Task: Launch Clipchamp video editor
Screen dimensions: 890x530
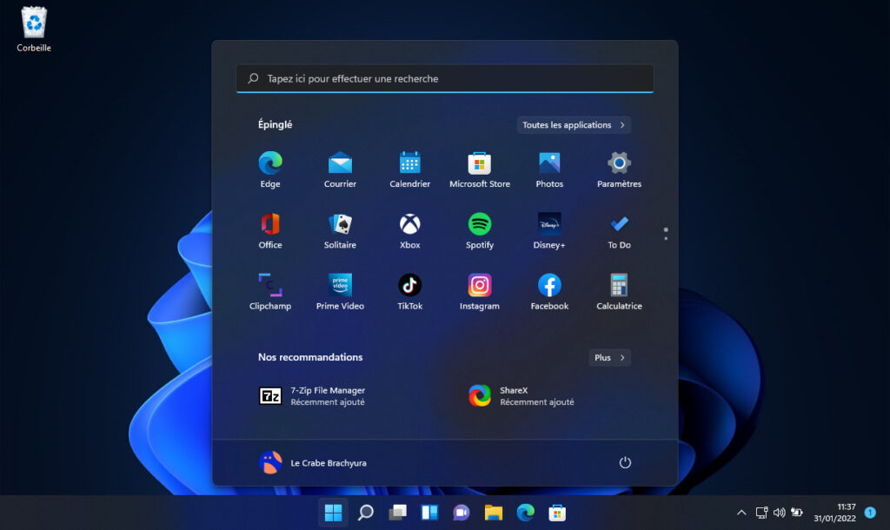Action: click(270, 291)
